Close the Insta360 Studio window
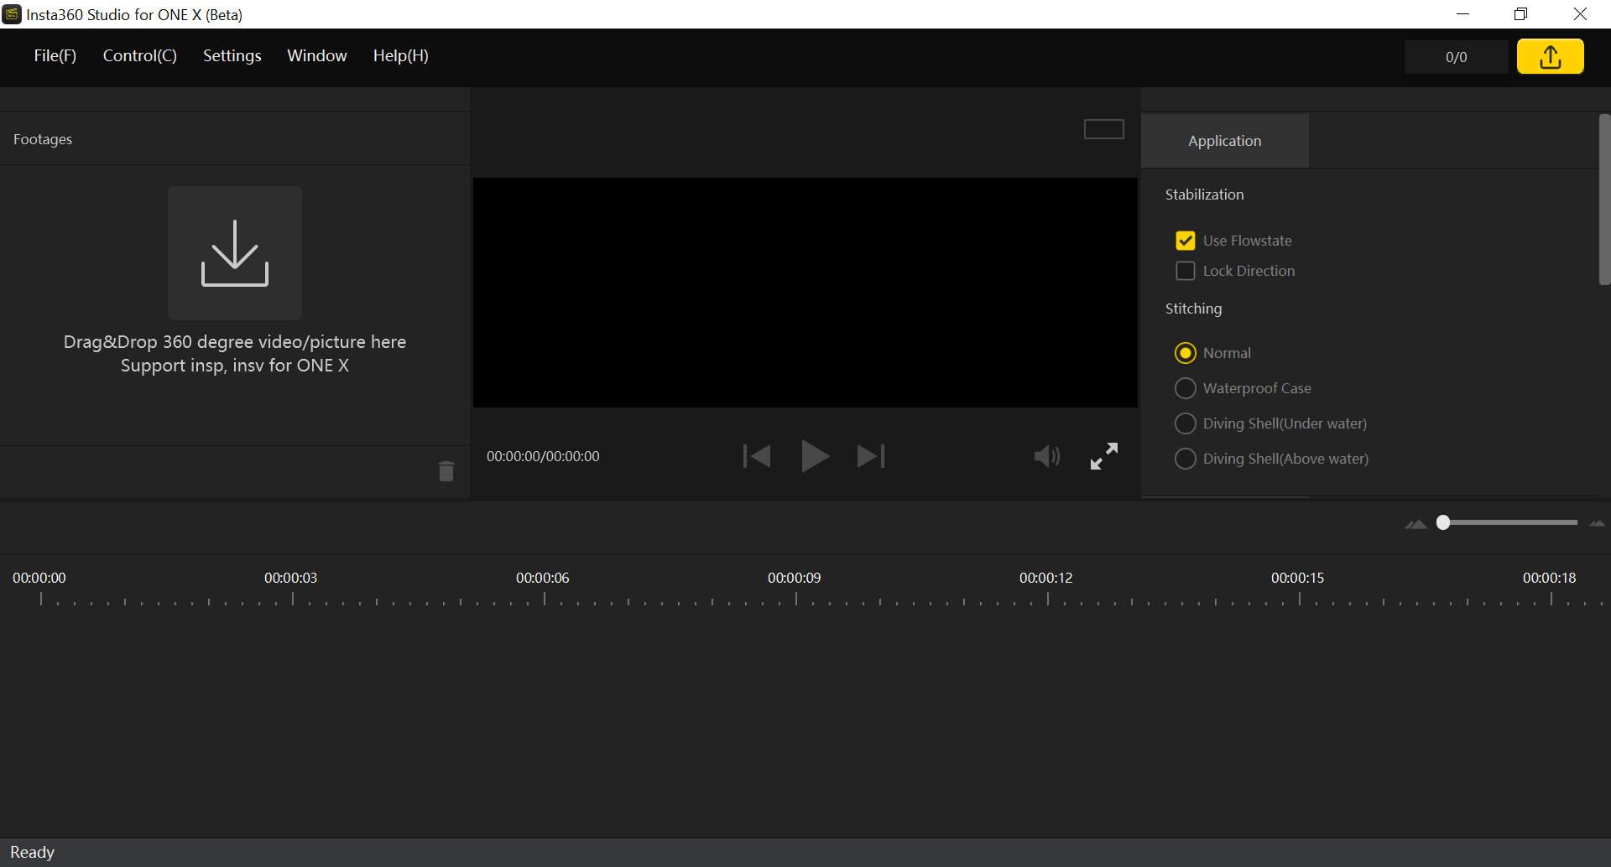1611x867 pixels. [x=1580, y=14]
